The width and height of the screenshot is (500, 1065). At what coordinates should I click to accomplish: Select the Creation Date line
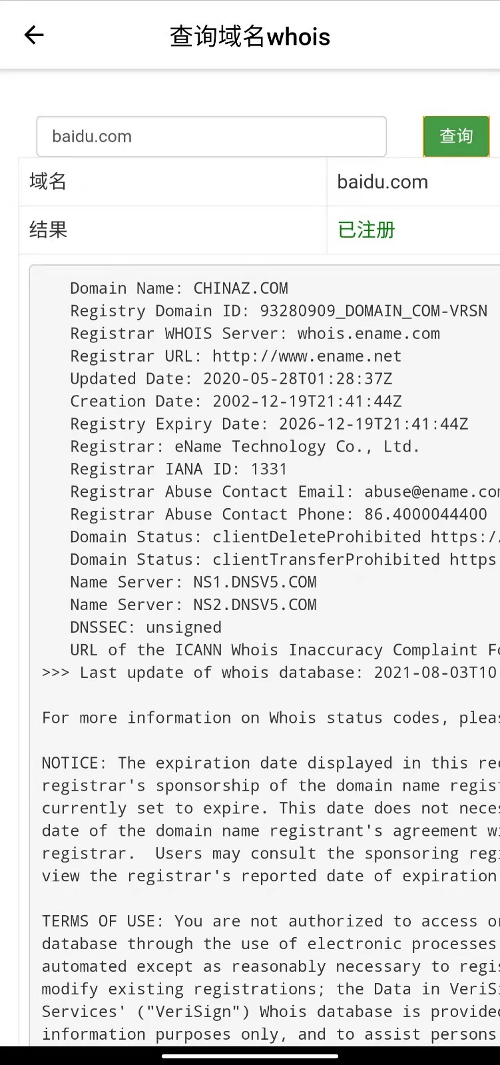(236, 402)
